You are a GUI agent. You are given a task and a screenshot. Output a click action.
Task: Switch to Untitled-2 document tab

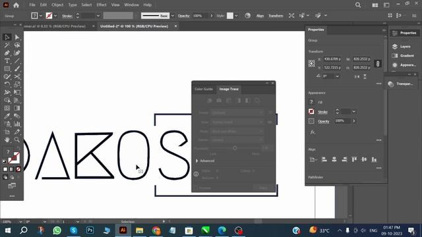(135, 26)
